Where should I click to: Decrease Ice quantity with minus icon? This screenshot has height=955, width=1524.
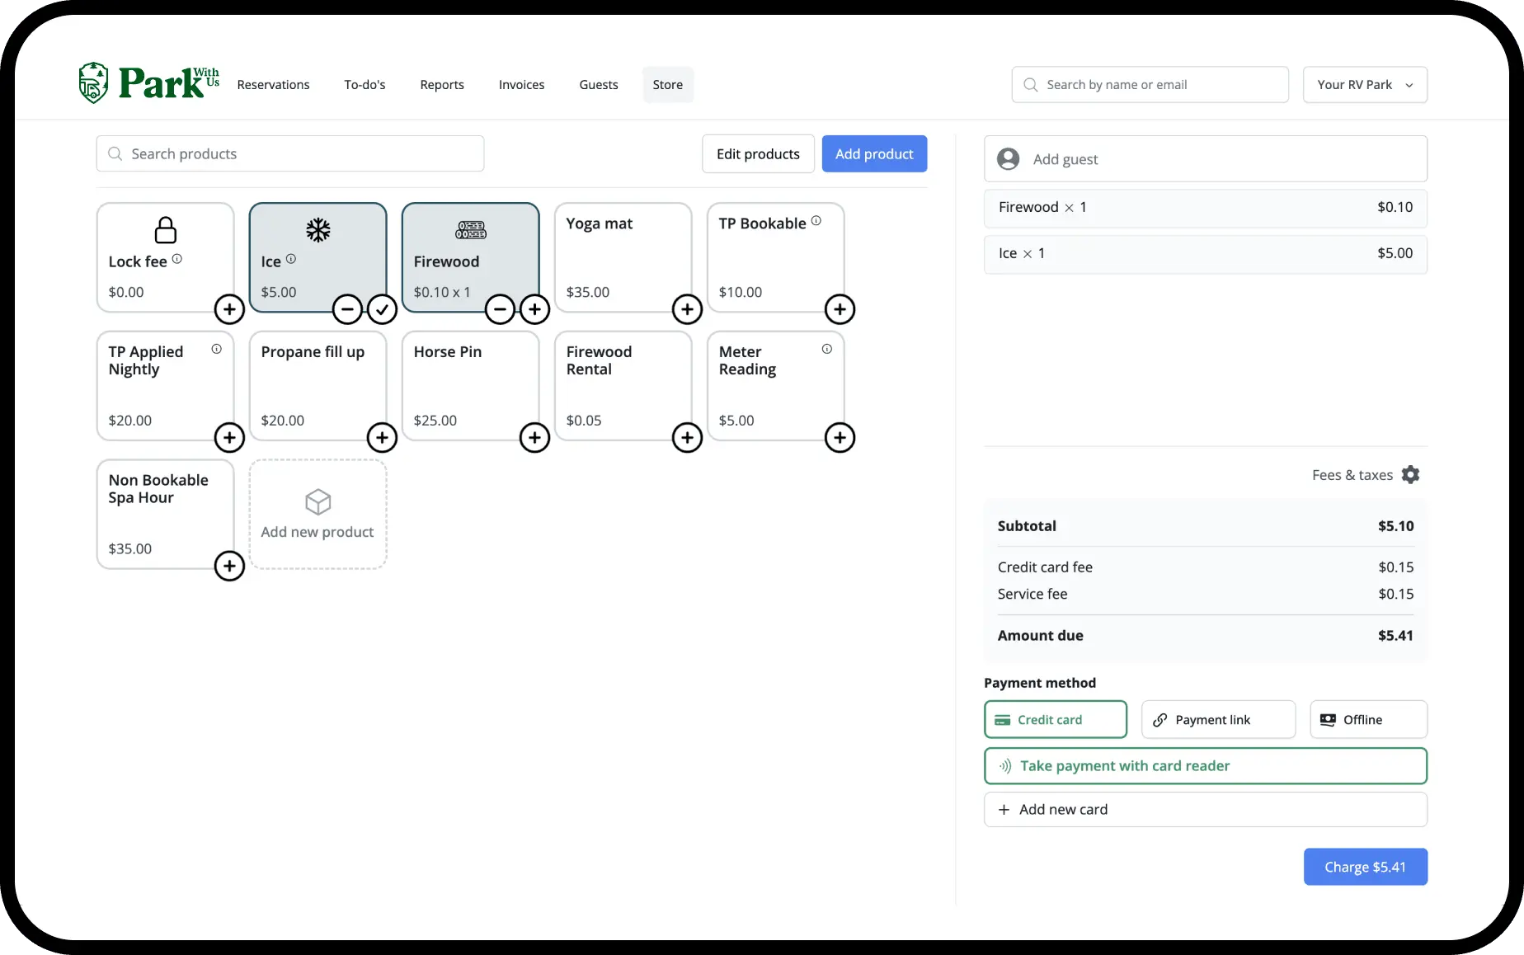tap(347, 309)
